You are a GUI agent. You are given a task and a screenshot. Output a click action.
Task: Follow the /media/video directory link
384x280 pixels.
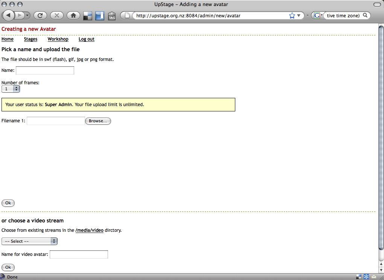89,230
